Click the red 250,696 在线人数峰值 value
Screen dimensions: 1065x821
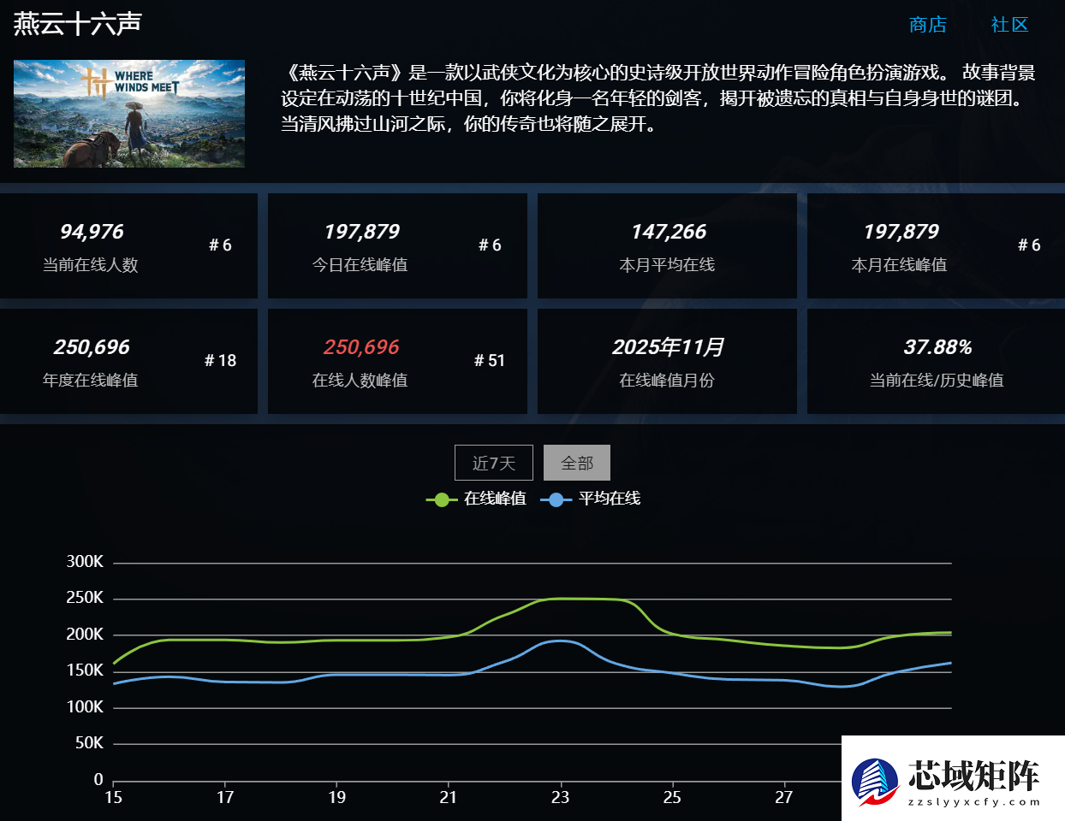(x=360, y=347)
